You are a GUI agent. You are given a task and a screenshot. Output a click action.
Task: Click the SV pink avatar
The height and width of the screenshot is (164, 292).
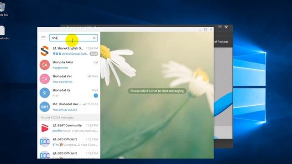[x=45, y=79]
